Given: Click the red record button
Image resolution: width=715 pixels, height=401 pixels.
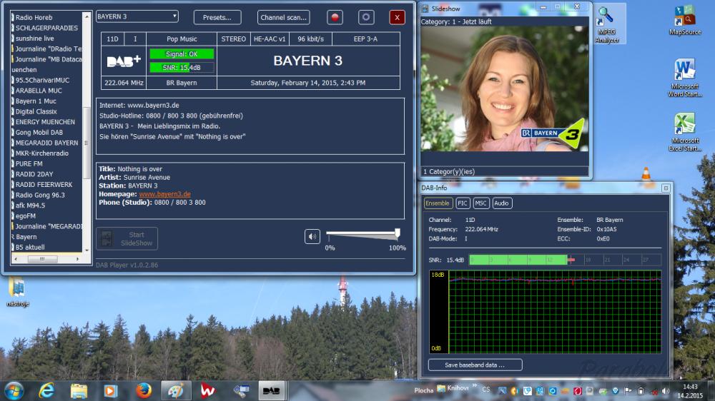Looking at the screenshot, I should [335, 17].
